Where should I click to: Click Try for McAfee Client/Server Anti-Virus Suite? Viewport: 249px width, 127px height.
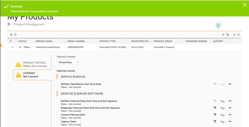pos(222,84)
